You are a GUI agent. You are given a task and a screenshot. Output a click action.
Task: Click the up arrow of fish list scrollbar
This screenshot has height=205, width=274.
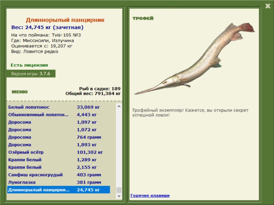[119, 106]
